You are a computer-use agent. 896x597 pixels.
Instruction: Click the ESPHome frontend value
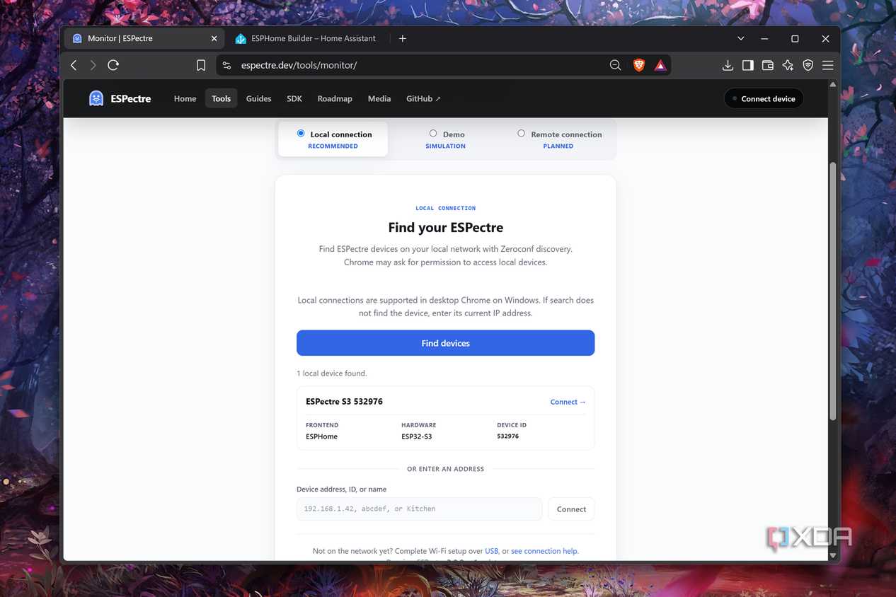321,436
